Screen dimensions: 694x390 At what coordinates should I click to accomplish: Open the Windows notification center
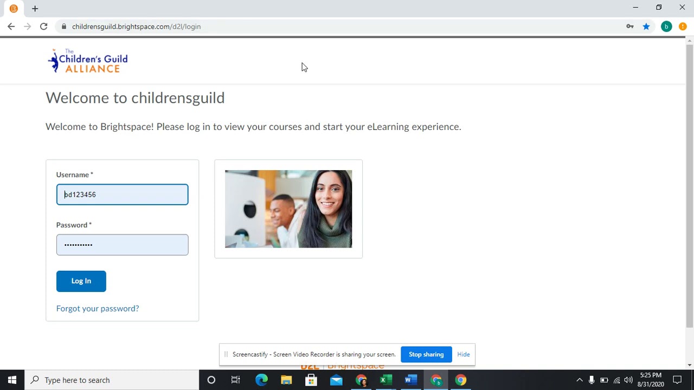point(677,380)
